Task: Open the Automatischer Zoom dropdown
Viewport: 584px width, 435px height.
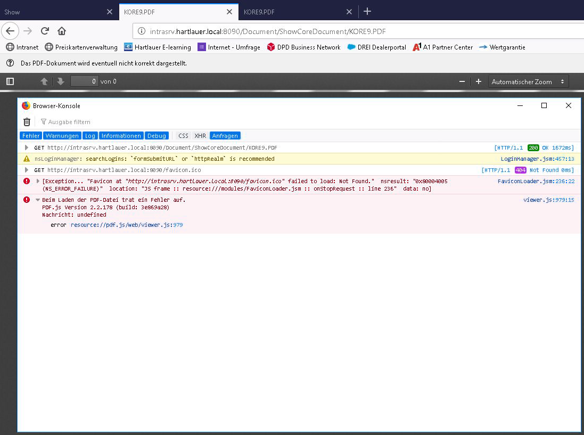Action: coord(528,81)
